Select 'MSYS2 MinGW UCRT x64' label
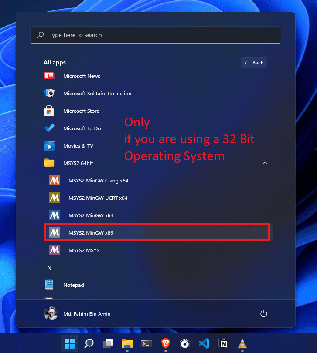This screenshot has width=317, height=353. click(98, 198)
